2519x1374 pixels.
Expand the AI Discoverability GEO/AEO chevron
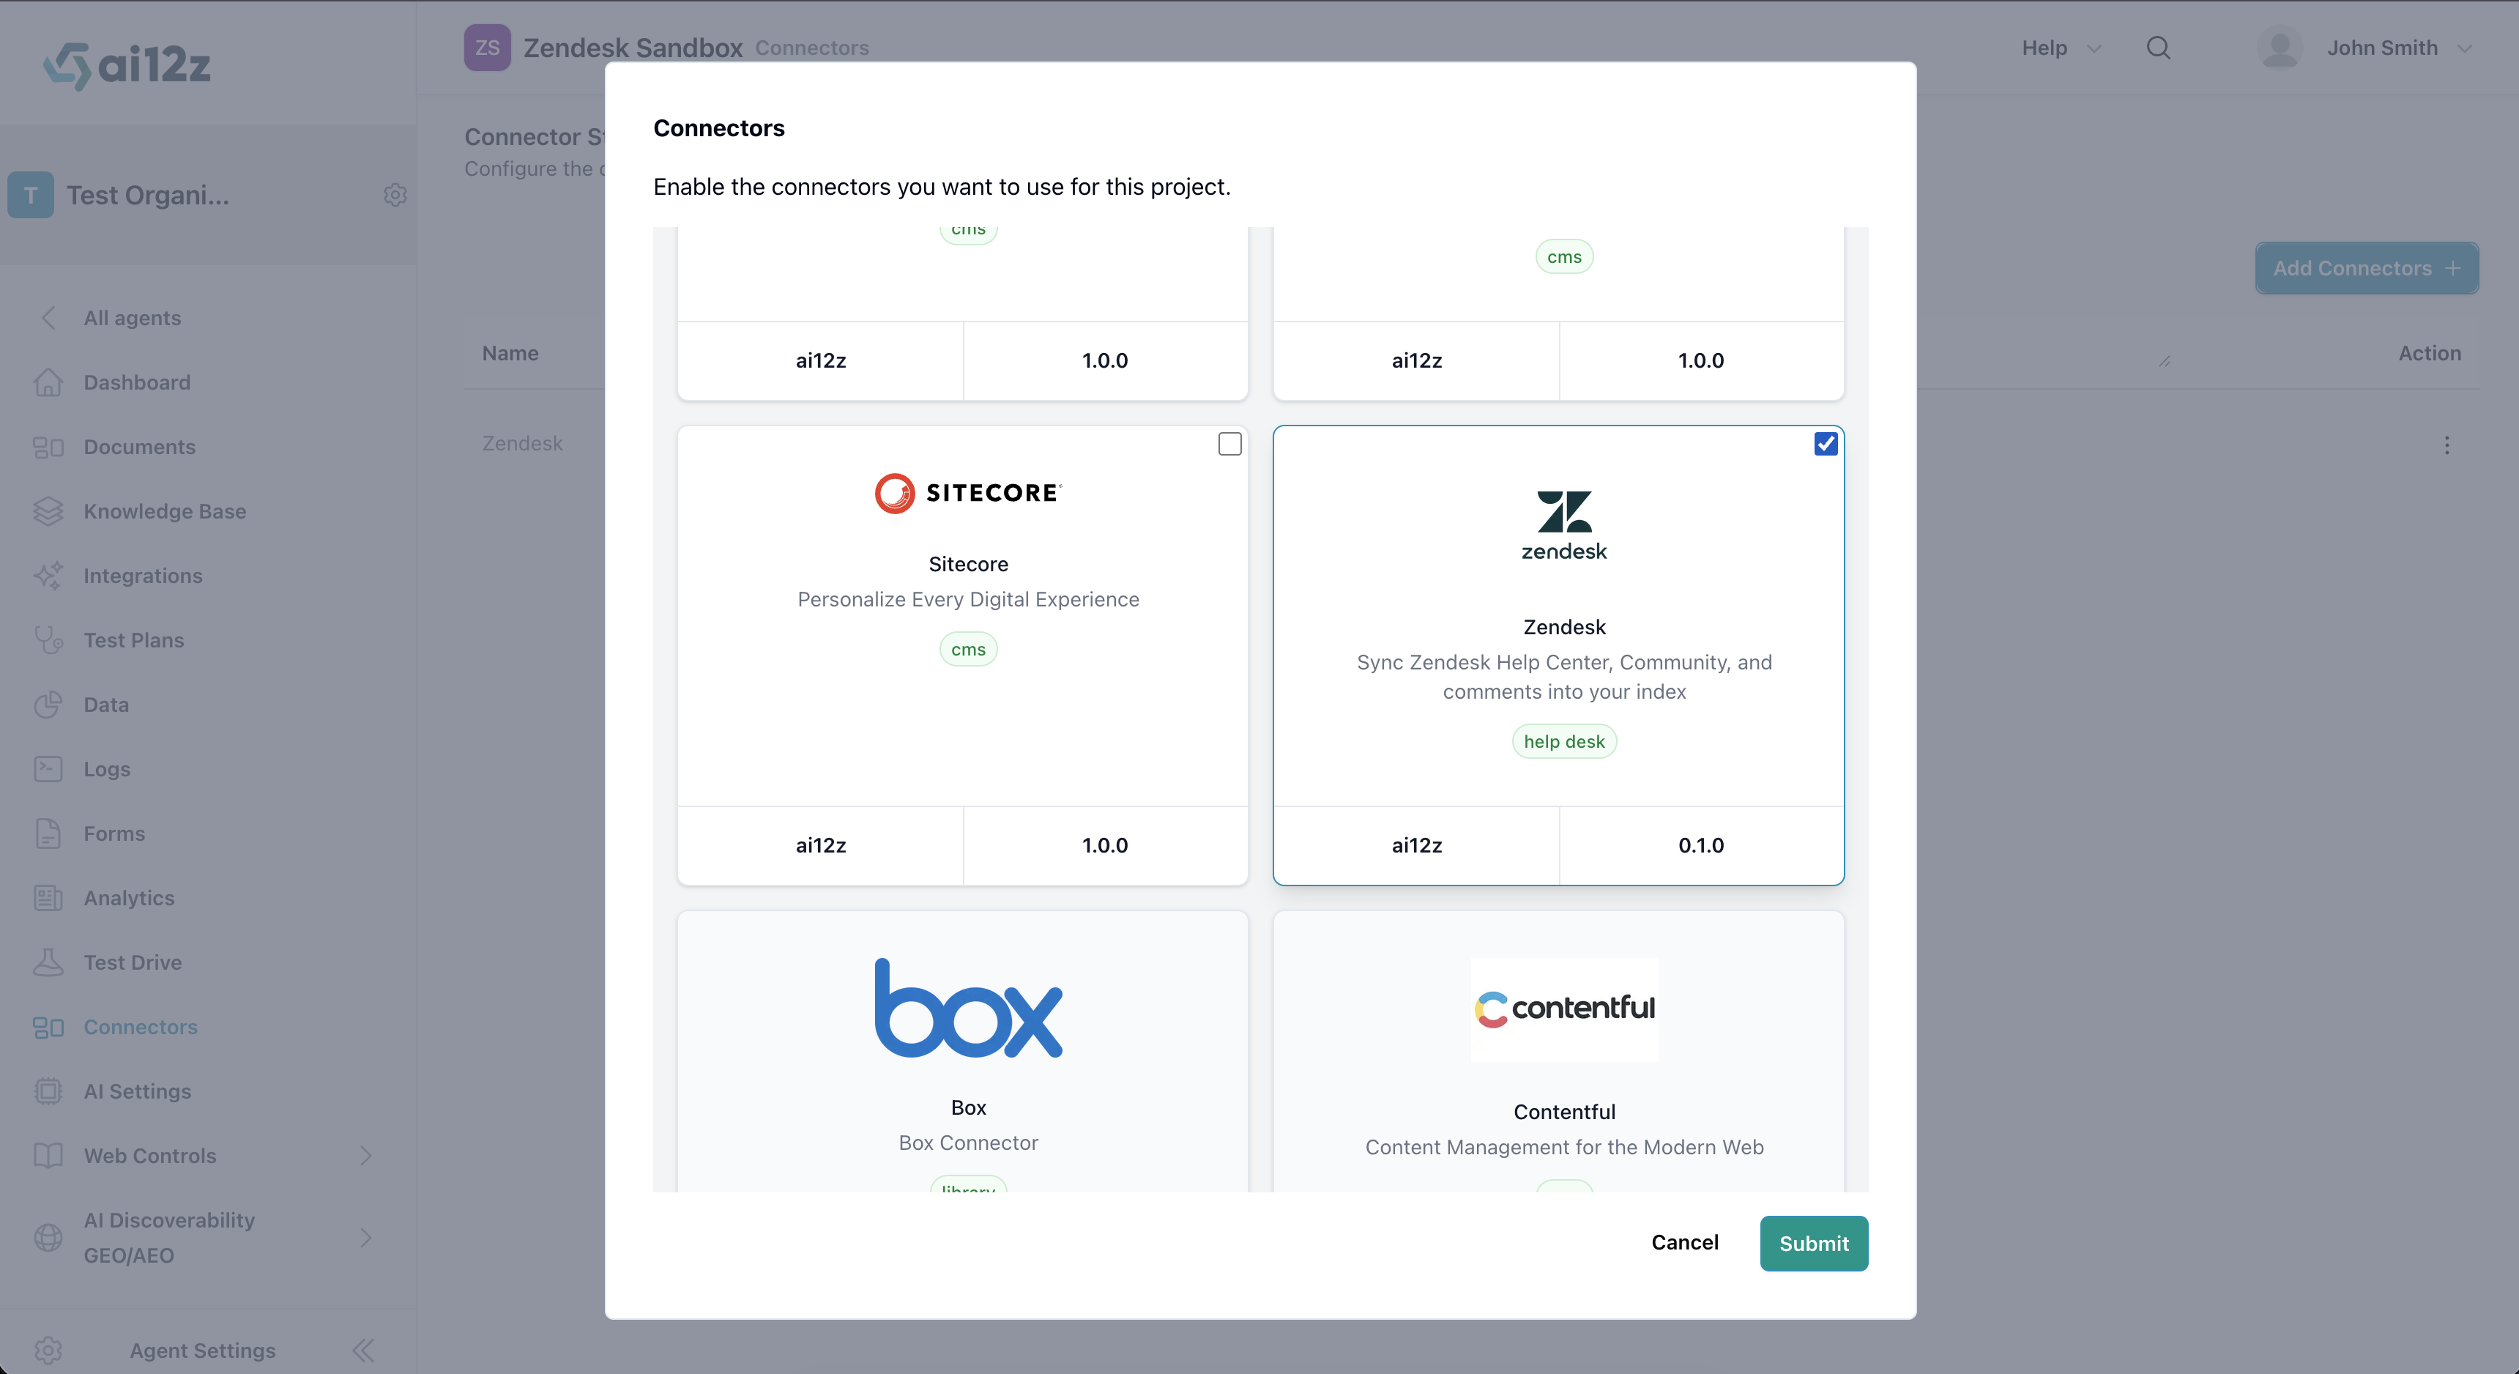(x=365, y=1238)
